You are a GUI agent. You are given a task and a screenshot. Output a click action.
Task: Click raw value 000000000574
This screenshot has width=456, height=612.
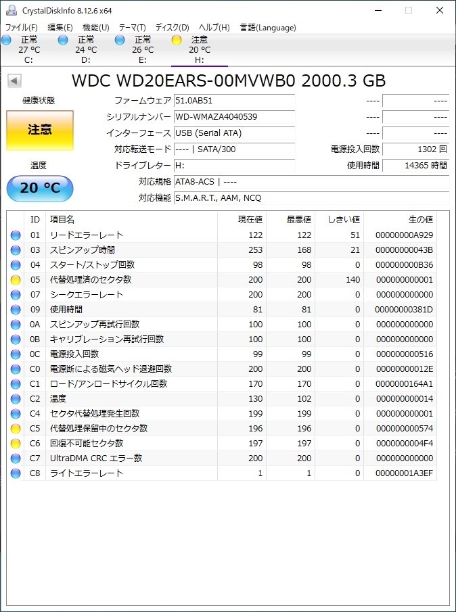click(x=404, y=429)
